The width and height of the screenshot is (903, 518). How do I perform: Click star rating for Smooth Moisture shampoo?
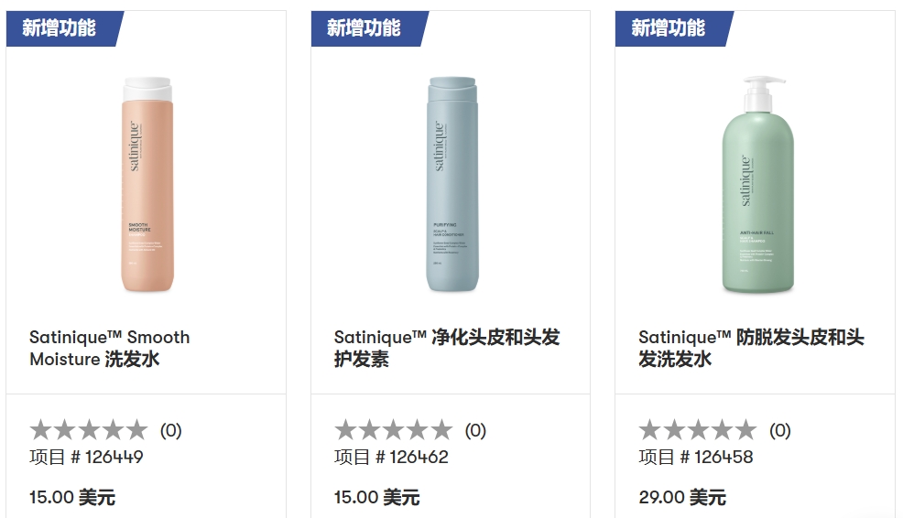pyautogui.click(x=88, y=430)
